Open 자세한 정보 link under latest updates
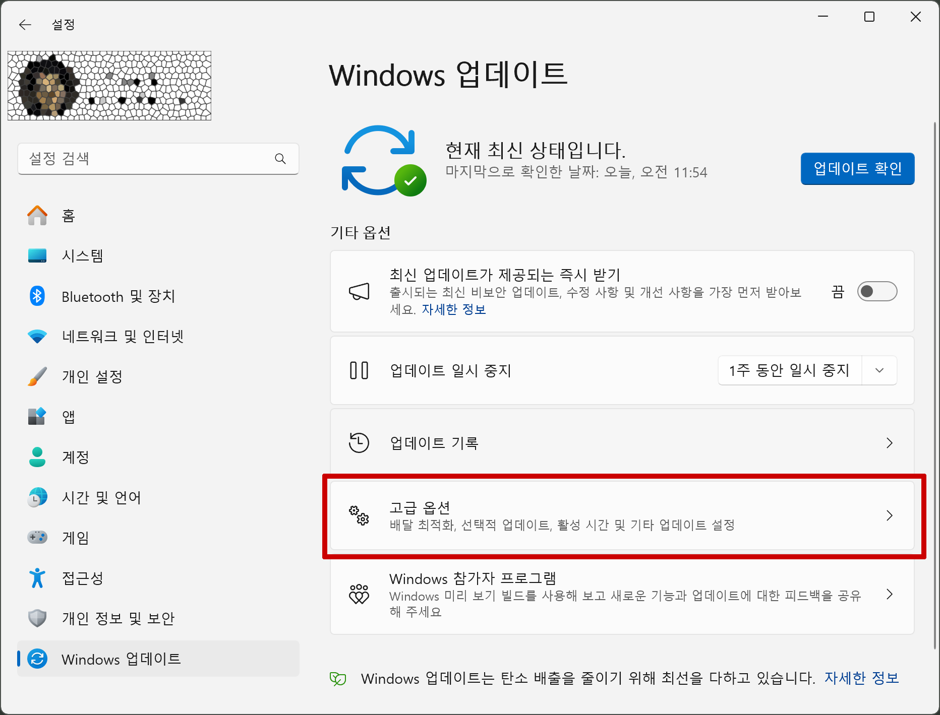The height and width of the screenshot is (715, 940). [453, 309]
